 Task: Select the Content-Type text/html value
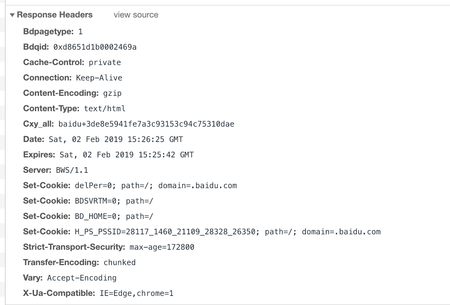(105, 109)
